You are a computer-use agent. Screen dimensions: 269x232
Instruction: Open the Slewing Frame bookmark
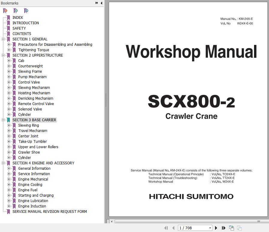pyautogui.click(x=30, y=71)
